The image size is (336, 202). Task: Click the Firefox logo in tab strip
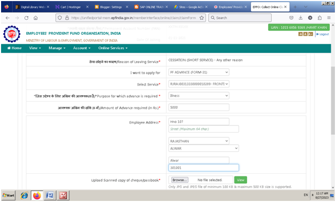point(6,7)
